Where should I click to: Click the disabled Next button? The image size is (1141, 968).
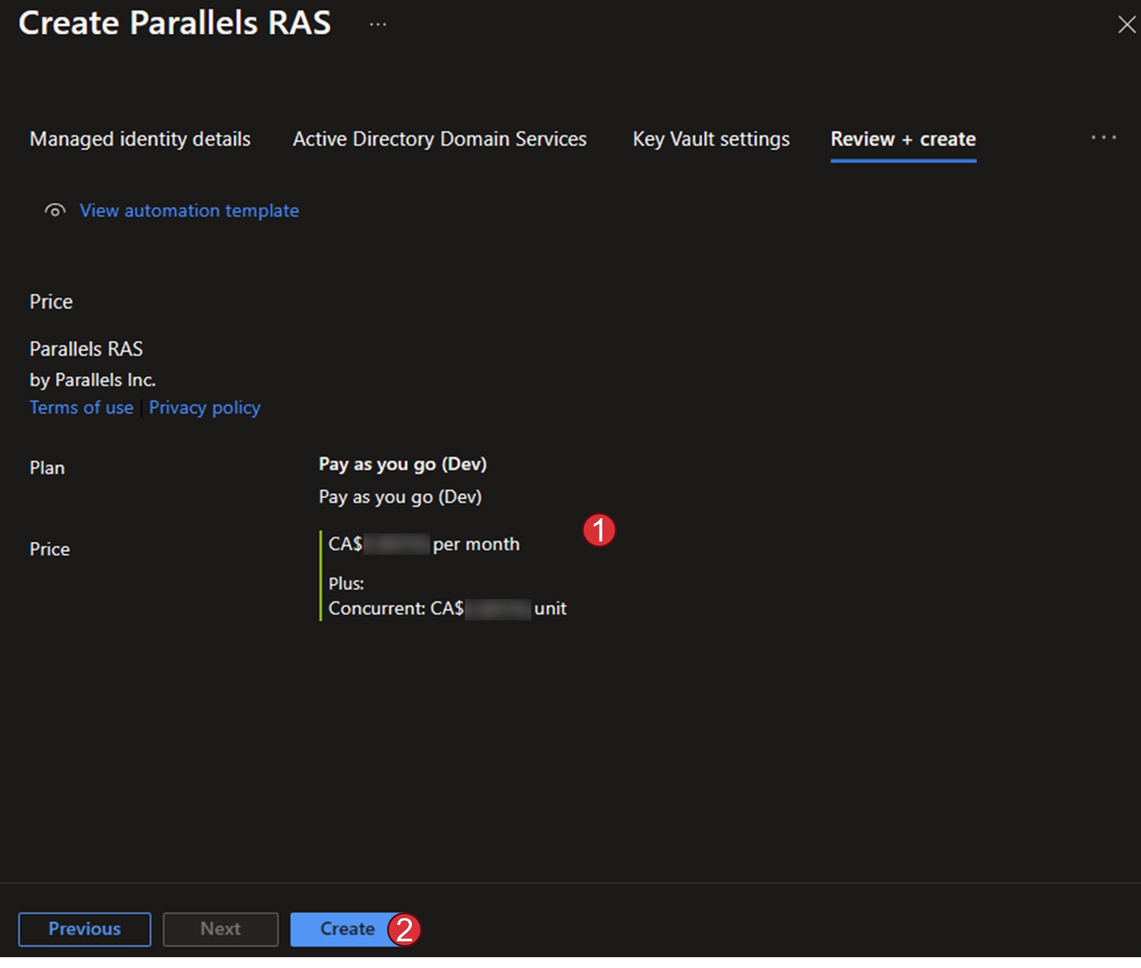(220, 929)
